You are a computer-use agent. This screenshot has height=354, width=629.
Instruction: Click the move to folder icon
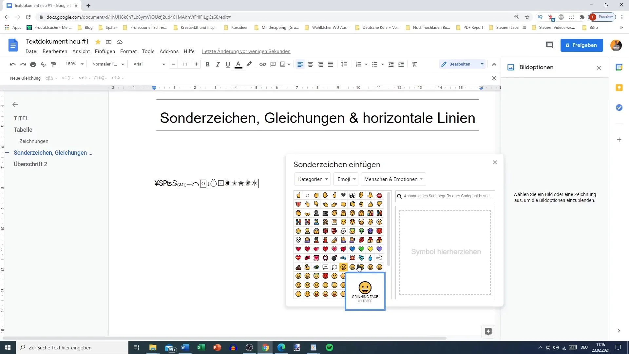click(108, 42)
